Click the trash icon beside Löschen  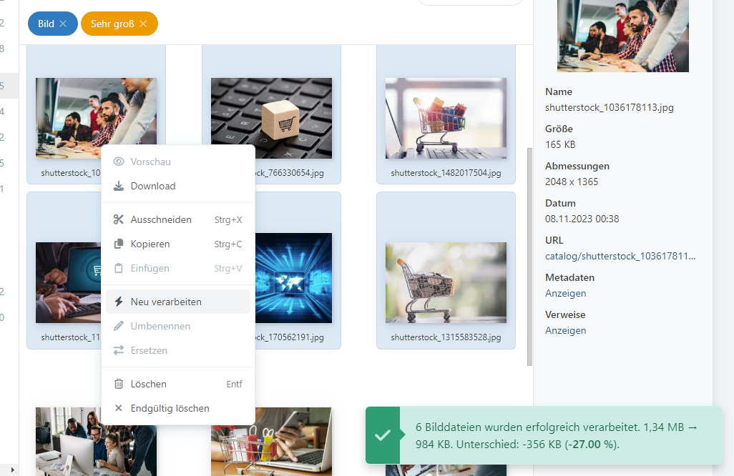119,385
